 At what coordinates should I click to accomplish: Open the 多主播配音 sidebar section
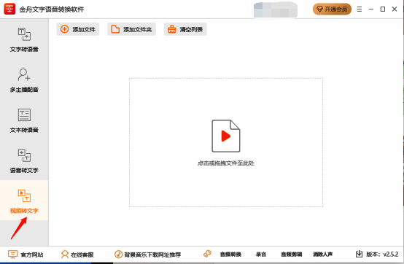click(24, 80)
